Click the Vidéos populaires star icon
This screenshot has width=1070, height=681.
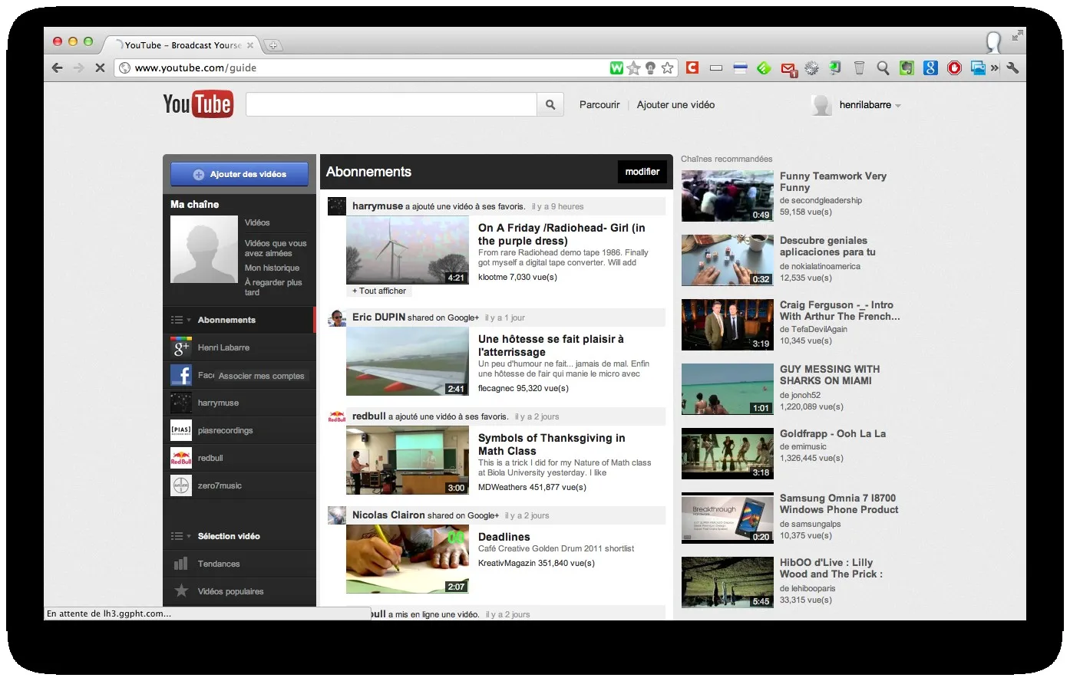pos(181,591)
